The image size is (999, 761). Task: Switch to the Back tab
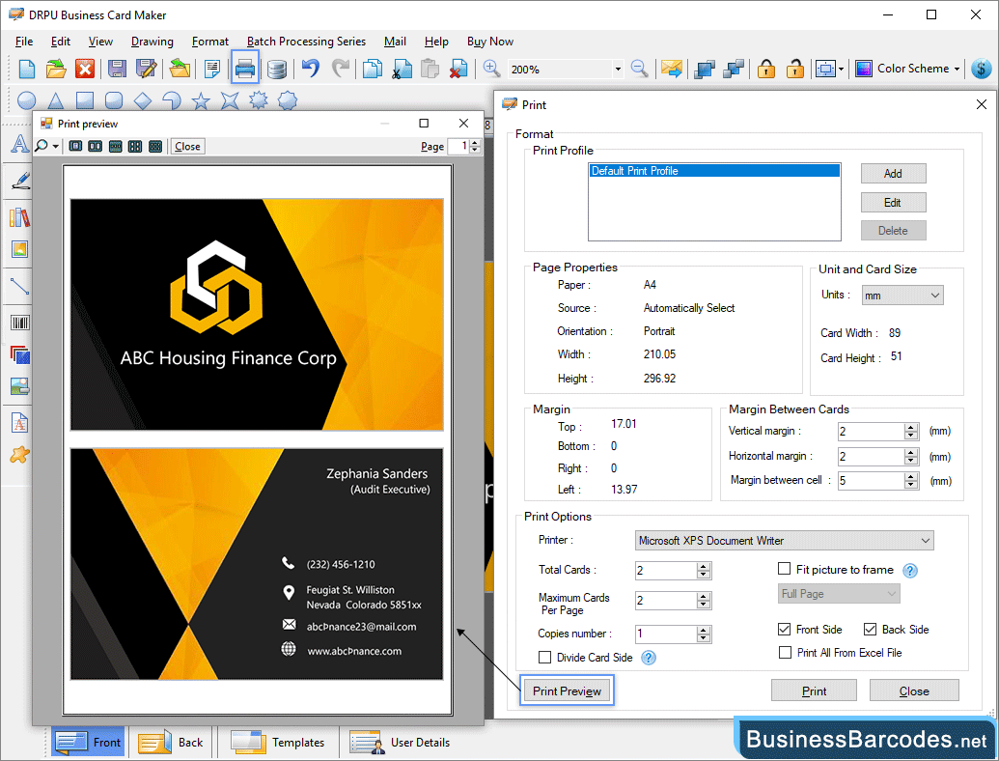[x=170, y=743]
